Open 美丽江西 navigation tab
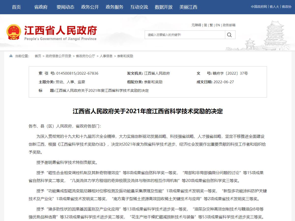295x221 pixels. (188, 7)
